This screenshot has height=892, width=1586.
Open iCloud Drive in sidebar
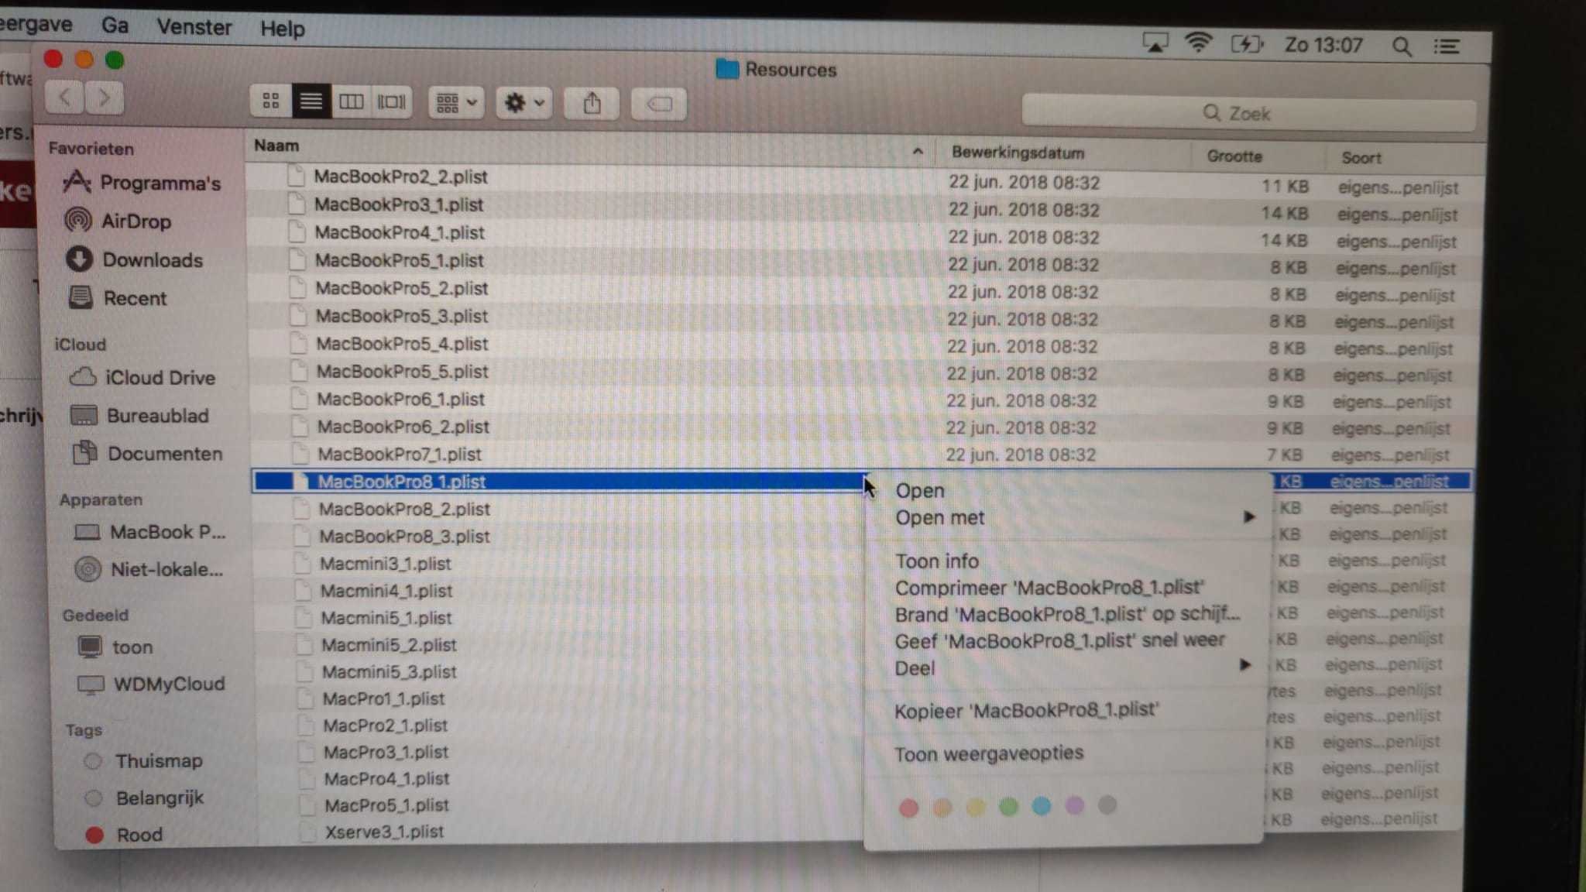143,377
